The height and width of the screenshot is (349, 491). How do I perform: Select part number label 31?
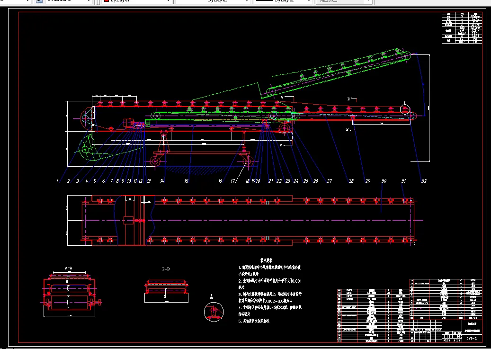coord(403,181)
